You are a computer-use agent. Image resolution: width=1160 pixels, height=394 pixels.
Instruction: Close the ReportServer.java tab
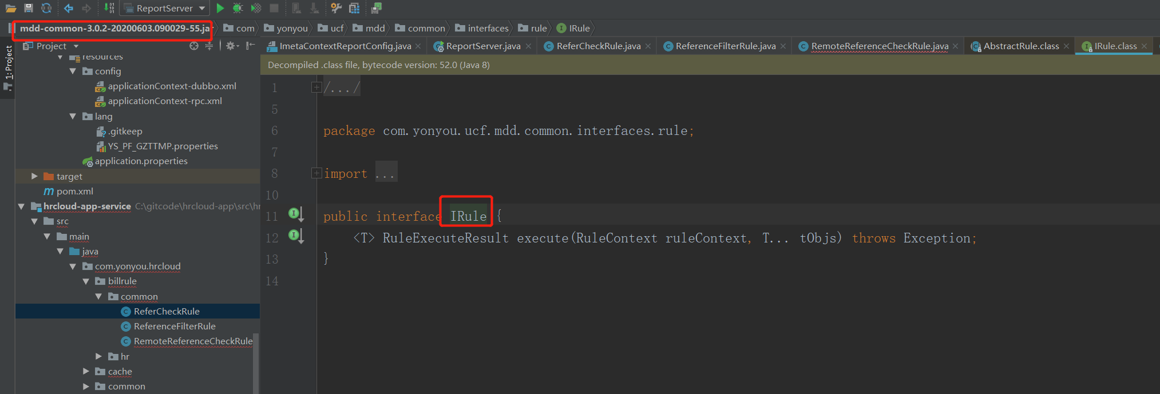(x=528, y=46)
